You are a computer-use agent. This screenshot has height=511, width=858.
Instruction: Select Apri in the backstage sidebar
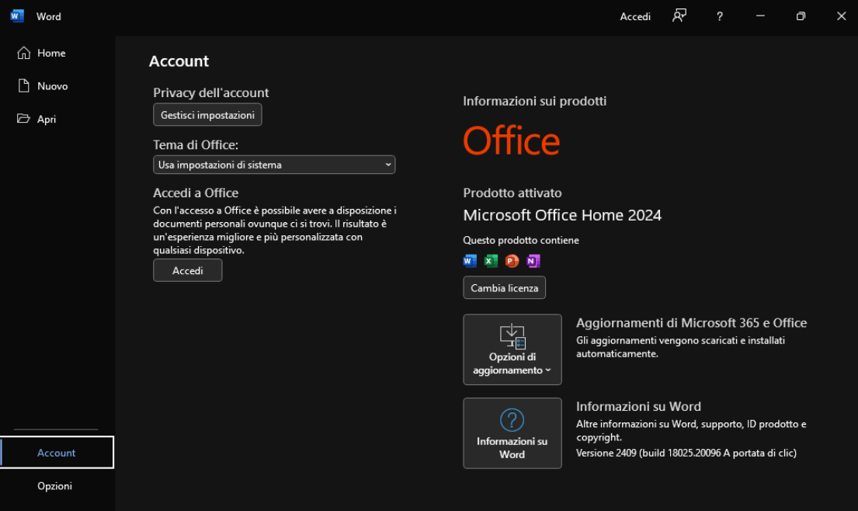click(x=57, y=119)
